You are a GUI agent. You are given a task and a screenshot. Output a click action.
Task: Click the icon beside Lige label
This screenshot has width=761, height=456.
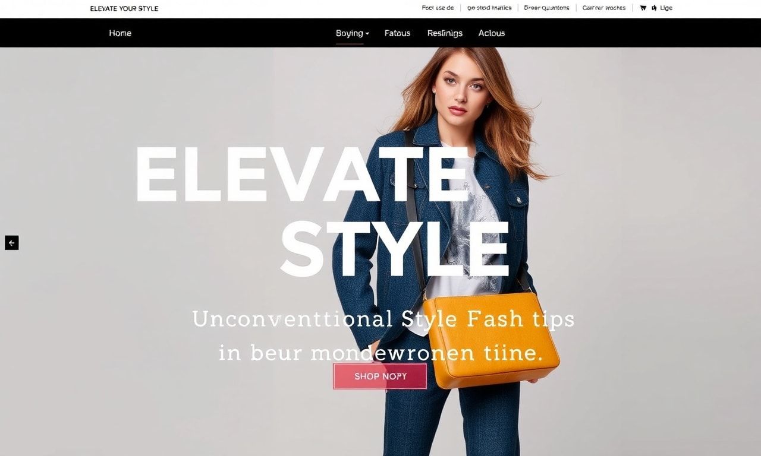655,8
